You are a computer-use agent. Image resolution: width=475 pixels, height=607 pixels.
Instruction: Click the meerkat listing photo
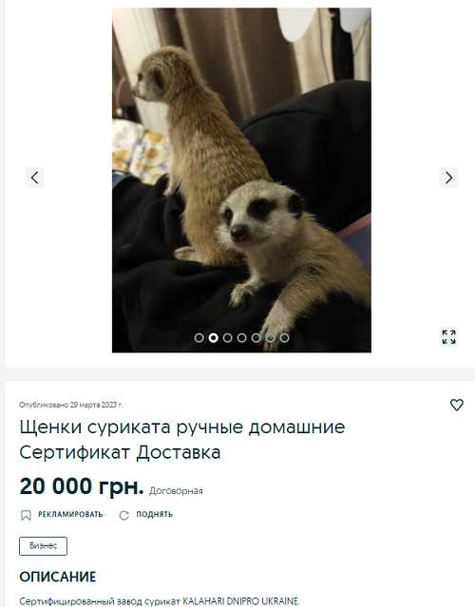point(241,180)
